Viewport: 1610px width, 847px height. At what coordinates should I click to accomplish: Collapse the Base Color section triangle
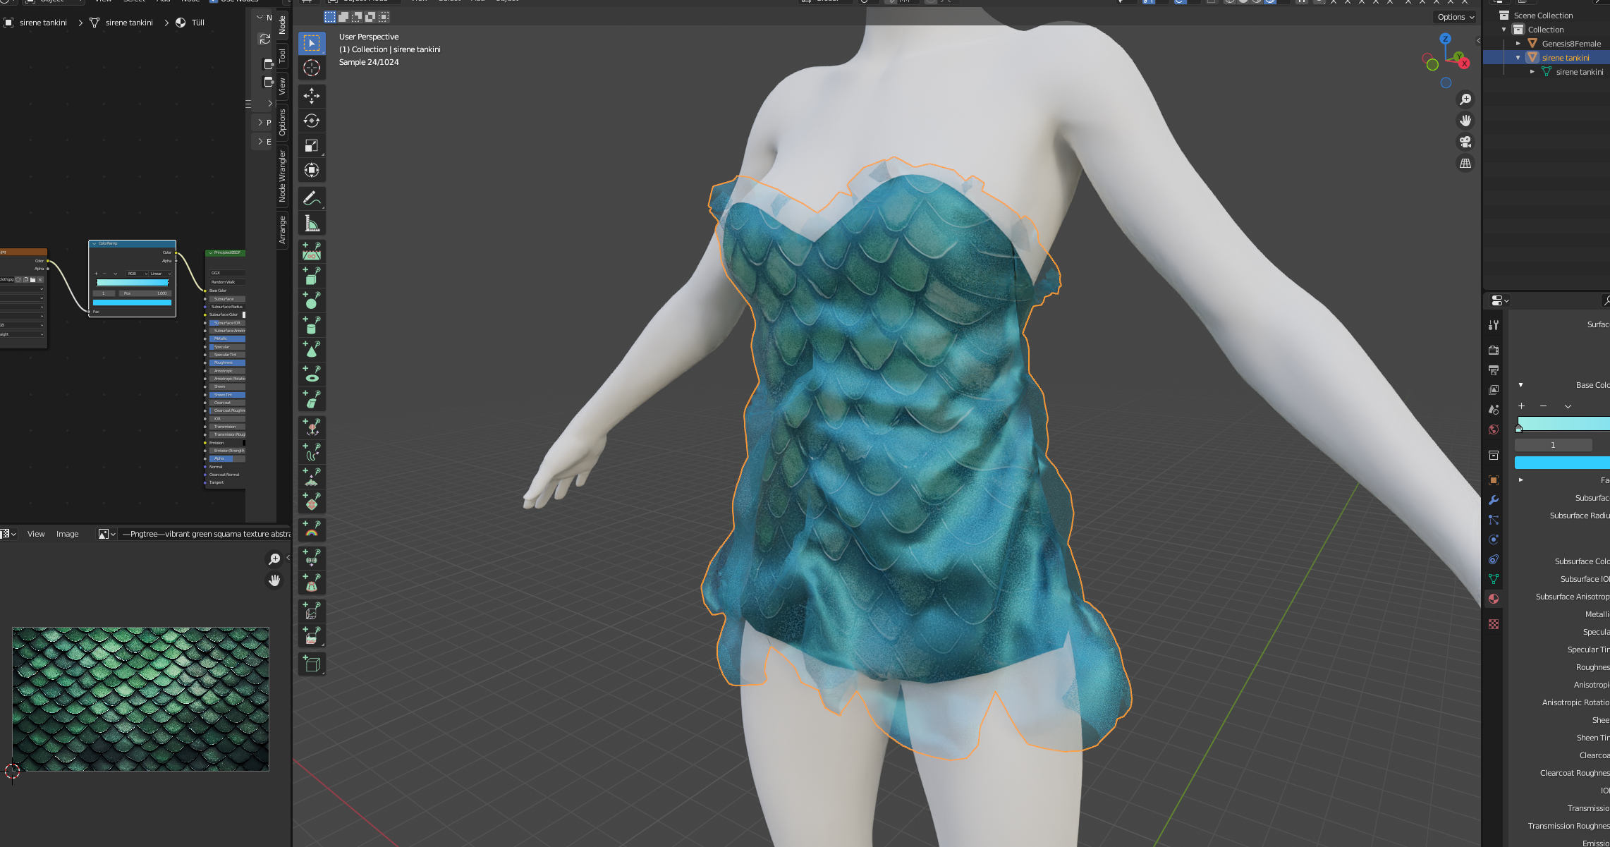click(x=1520, y=385)
